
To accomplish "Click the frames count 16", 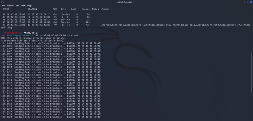I will click(88, 17).
